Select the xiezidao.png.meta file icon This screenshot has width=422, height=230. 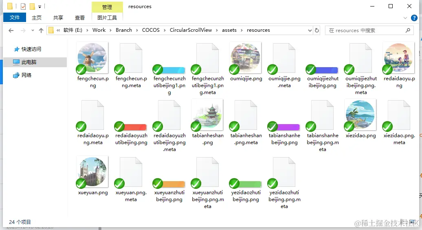click(x=399, y=116)
